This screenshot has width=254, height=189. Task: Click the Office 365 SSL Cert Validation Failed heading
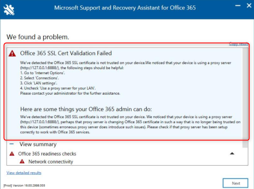click(66, 53)
